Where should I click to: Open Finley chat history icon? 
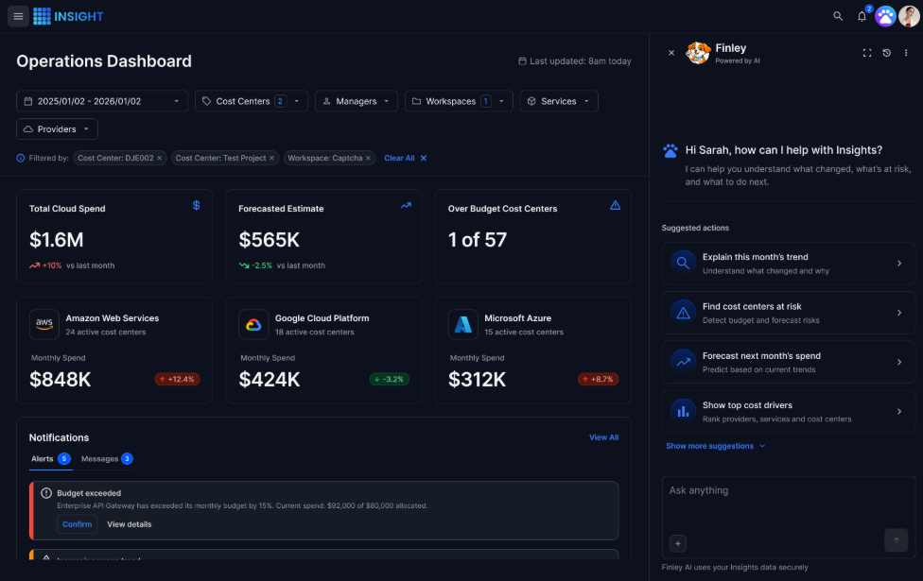click(886, 53)
